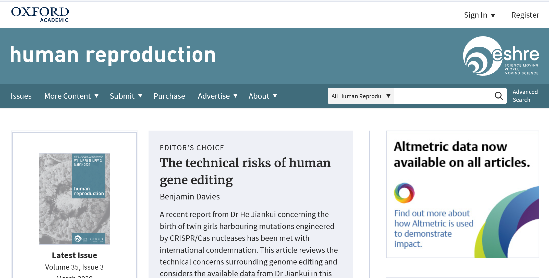Open the All Human Reproduction search scope selector

361,96
